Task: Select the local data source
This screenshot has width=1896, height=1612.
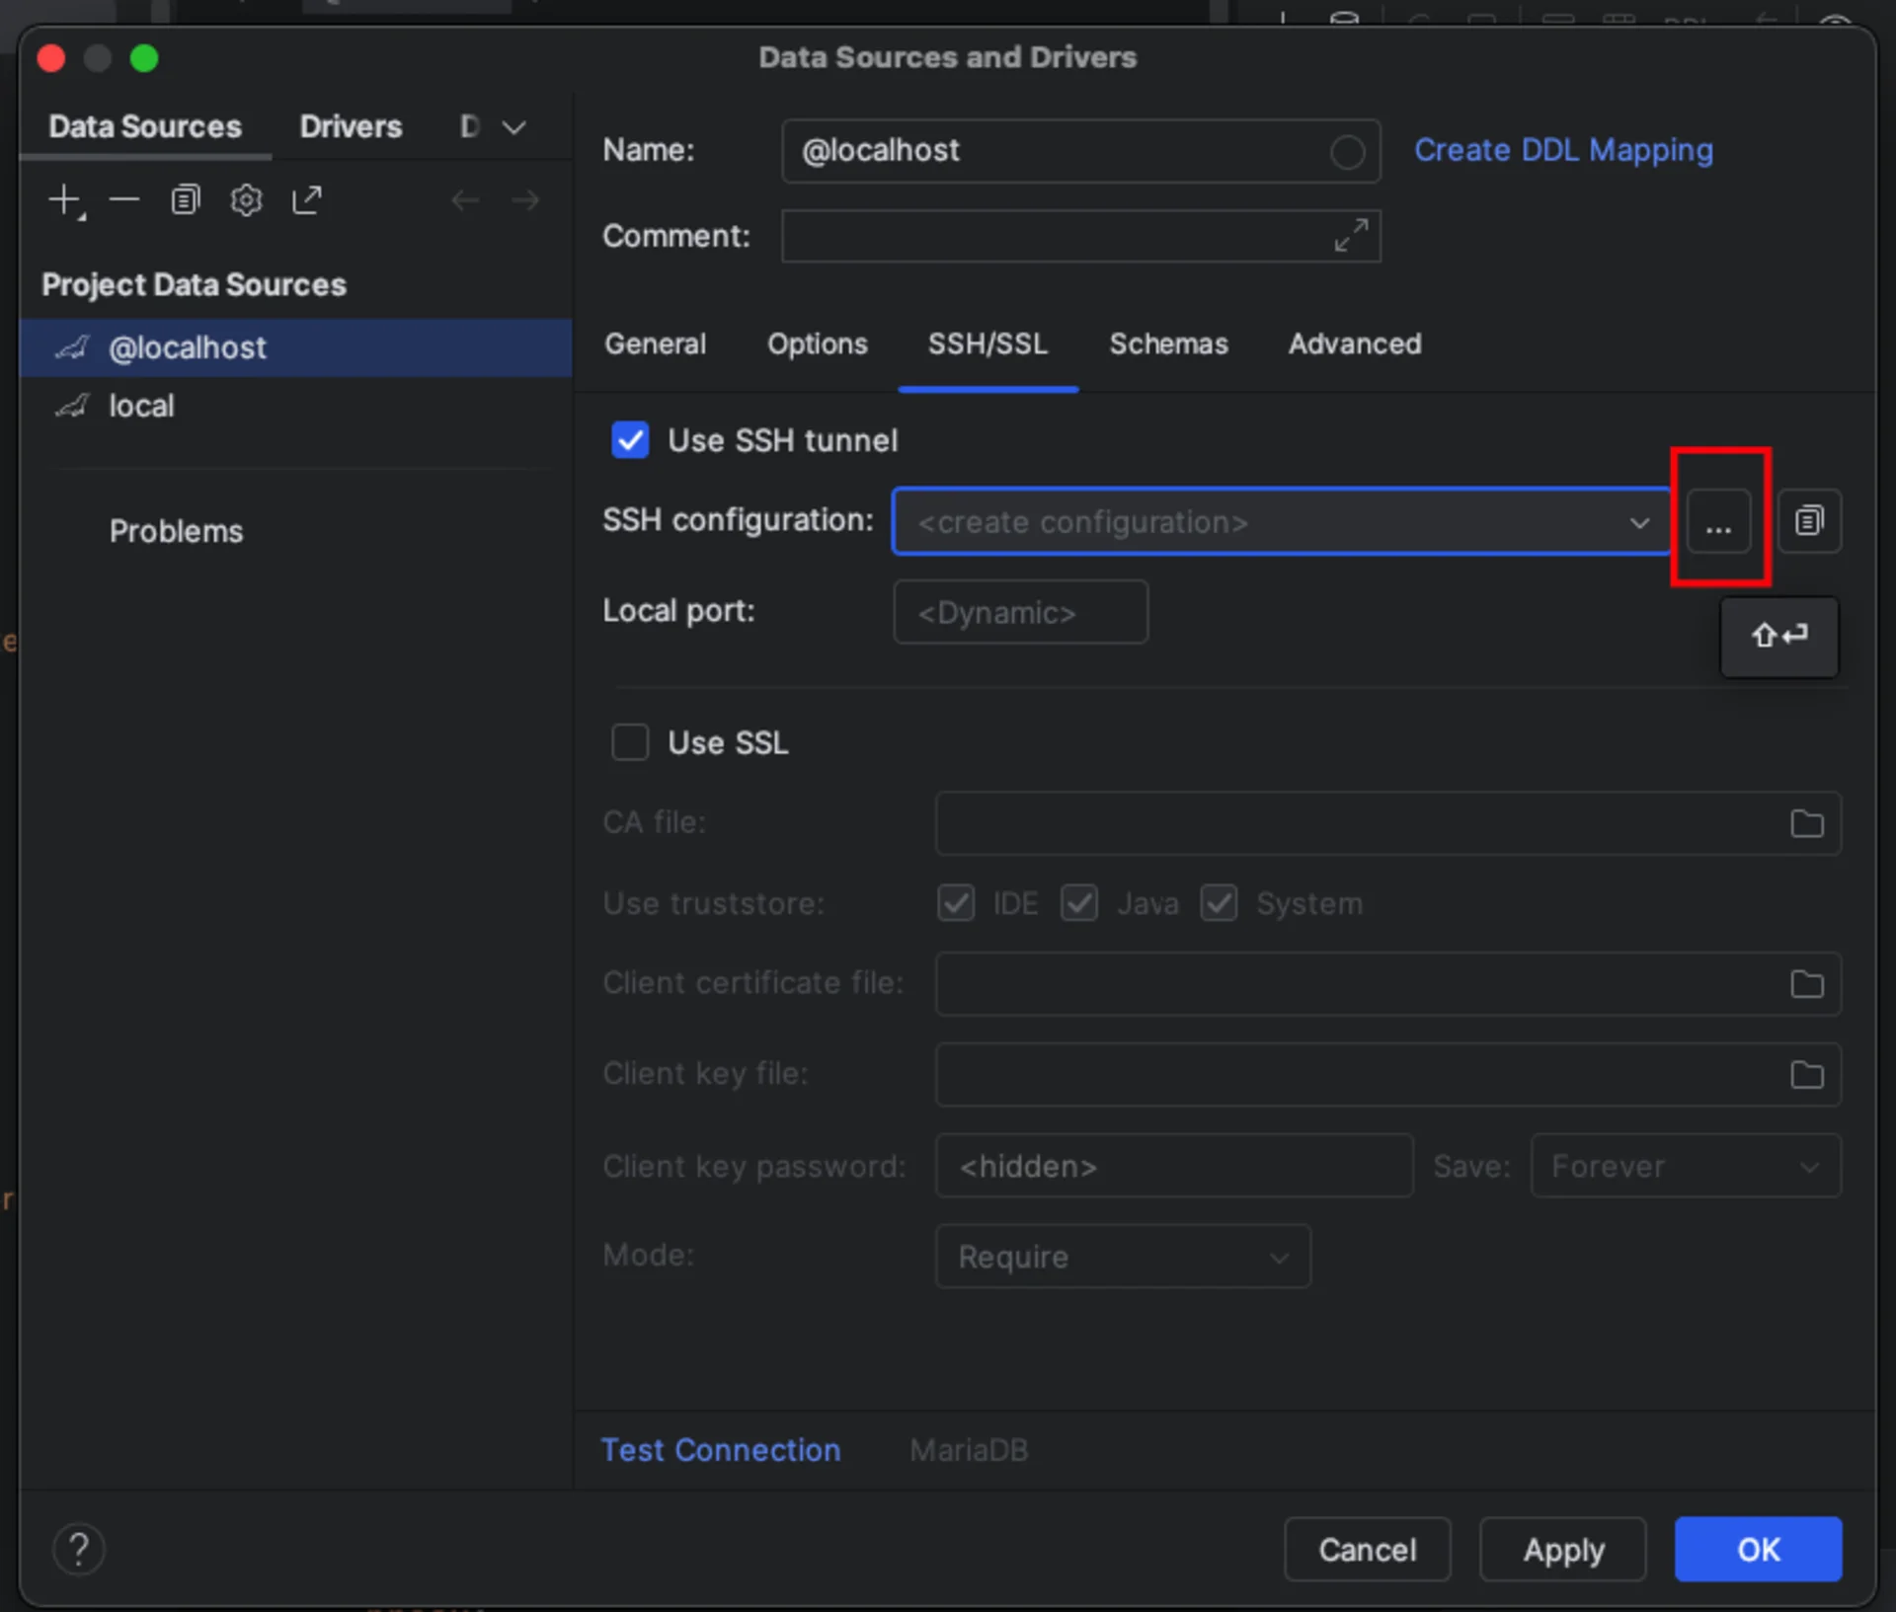Action: pos(141,405)
